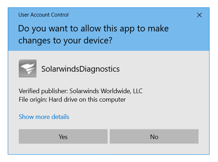Expand Show more details
The image size is (218, 162).
[x=44, y=117]
